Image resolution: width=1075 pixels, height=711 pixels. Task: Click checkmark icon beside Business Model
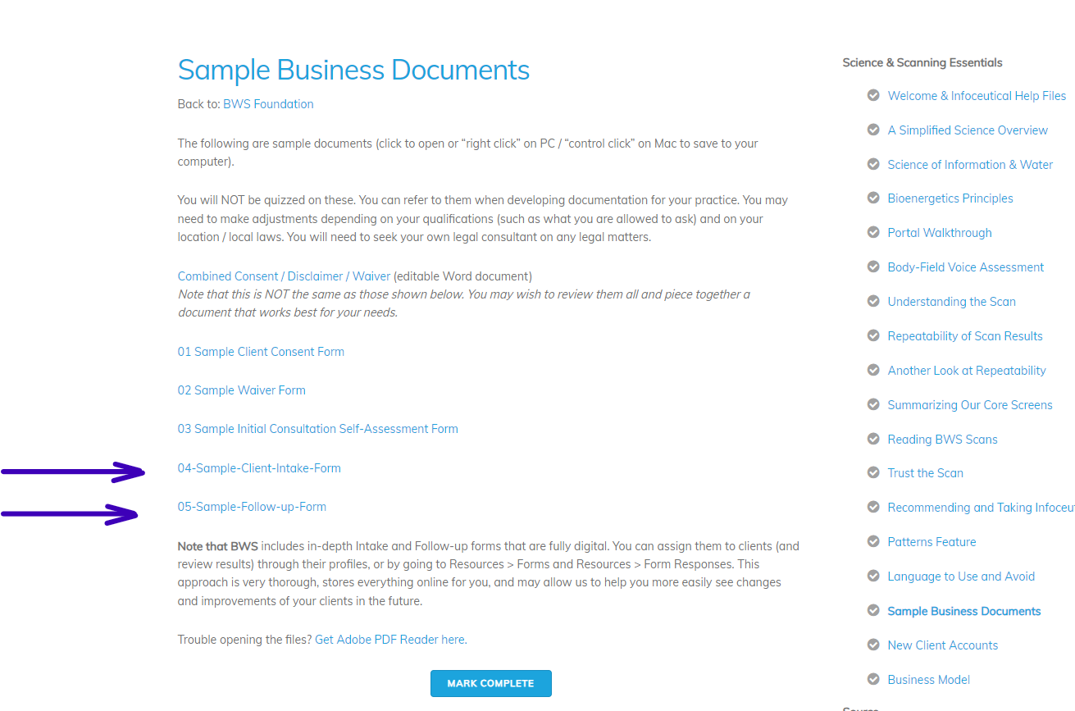pyautogui.click(x=873, y=680)
